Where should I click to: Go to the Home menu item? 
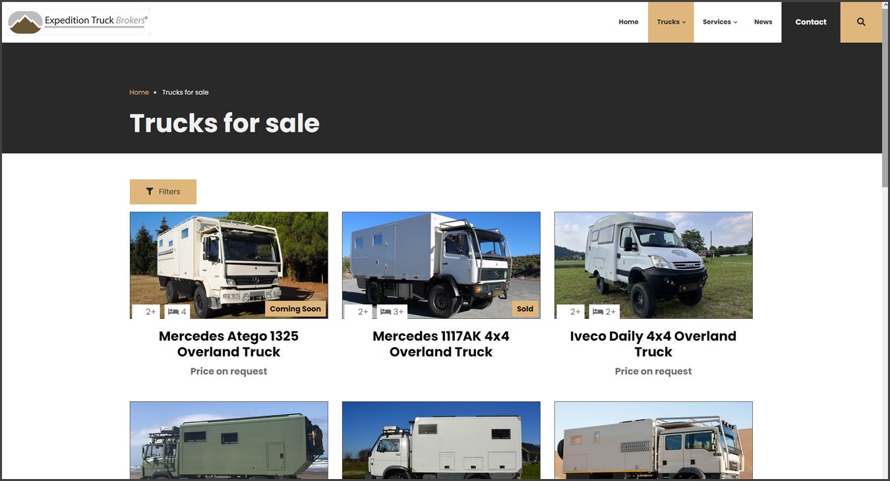click(628, 22)
